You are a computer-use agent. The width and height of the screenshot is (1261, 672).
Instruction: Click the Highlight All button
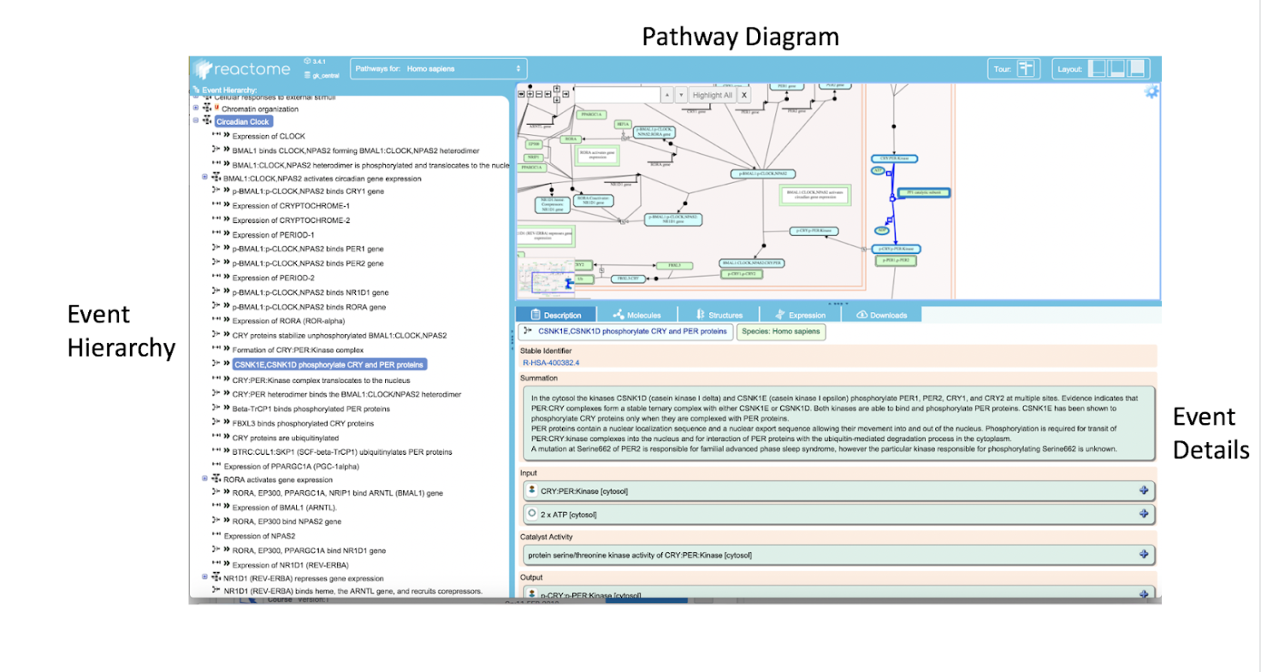pos(712,95)
